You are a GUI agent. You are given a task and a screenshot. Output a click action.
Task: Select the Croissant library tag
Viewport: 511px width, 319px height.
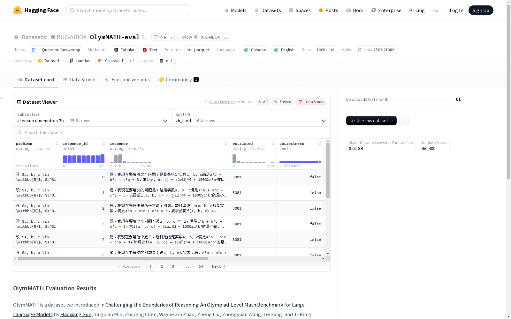pos(111,61)
